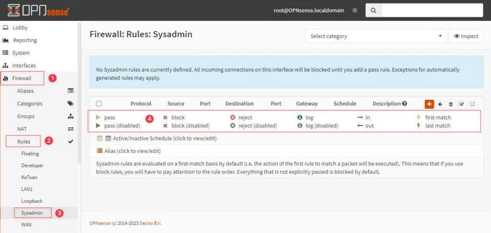Click the Schedule column header
The width and height of the screenshot is (491, 233).
345,104
